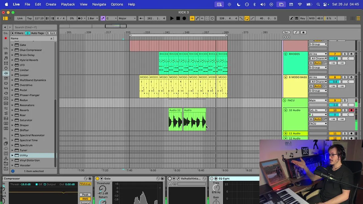Adjust FACU track volume showing -2.3
Screen dimensions: 363x204
pyautogui.click(x=335, y=105)
